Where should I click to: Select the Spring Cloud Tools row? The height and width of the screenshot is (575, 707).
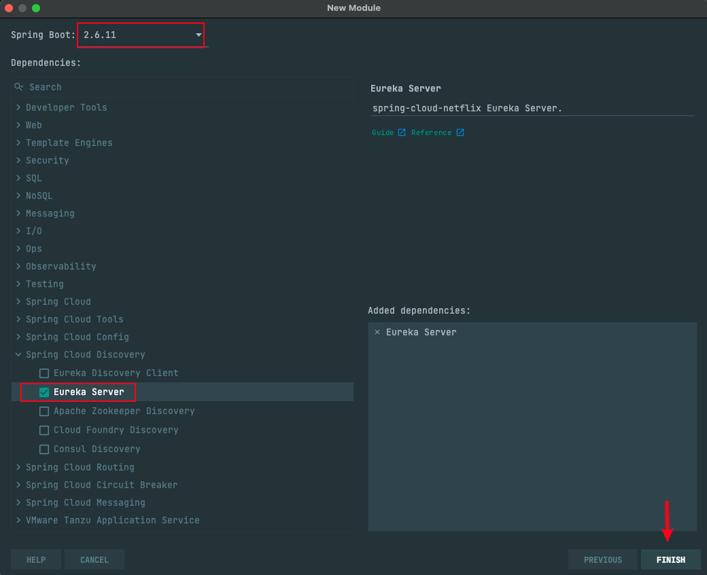[183, 319]
